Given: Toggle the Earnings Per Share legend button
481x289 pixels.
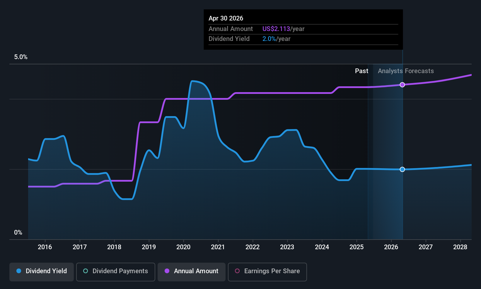Looking at the screenshot, I should [267, 272].
